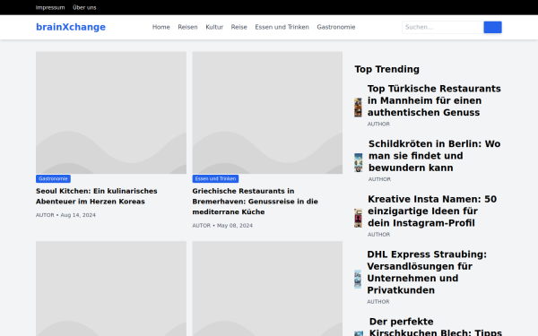Screen dimensions: 538x336
Task: Click AUTHOR label under DHL Express Straubing
Action: coord(378,302)
